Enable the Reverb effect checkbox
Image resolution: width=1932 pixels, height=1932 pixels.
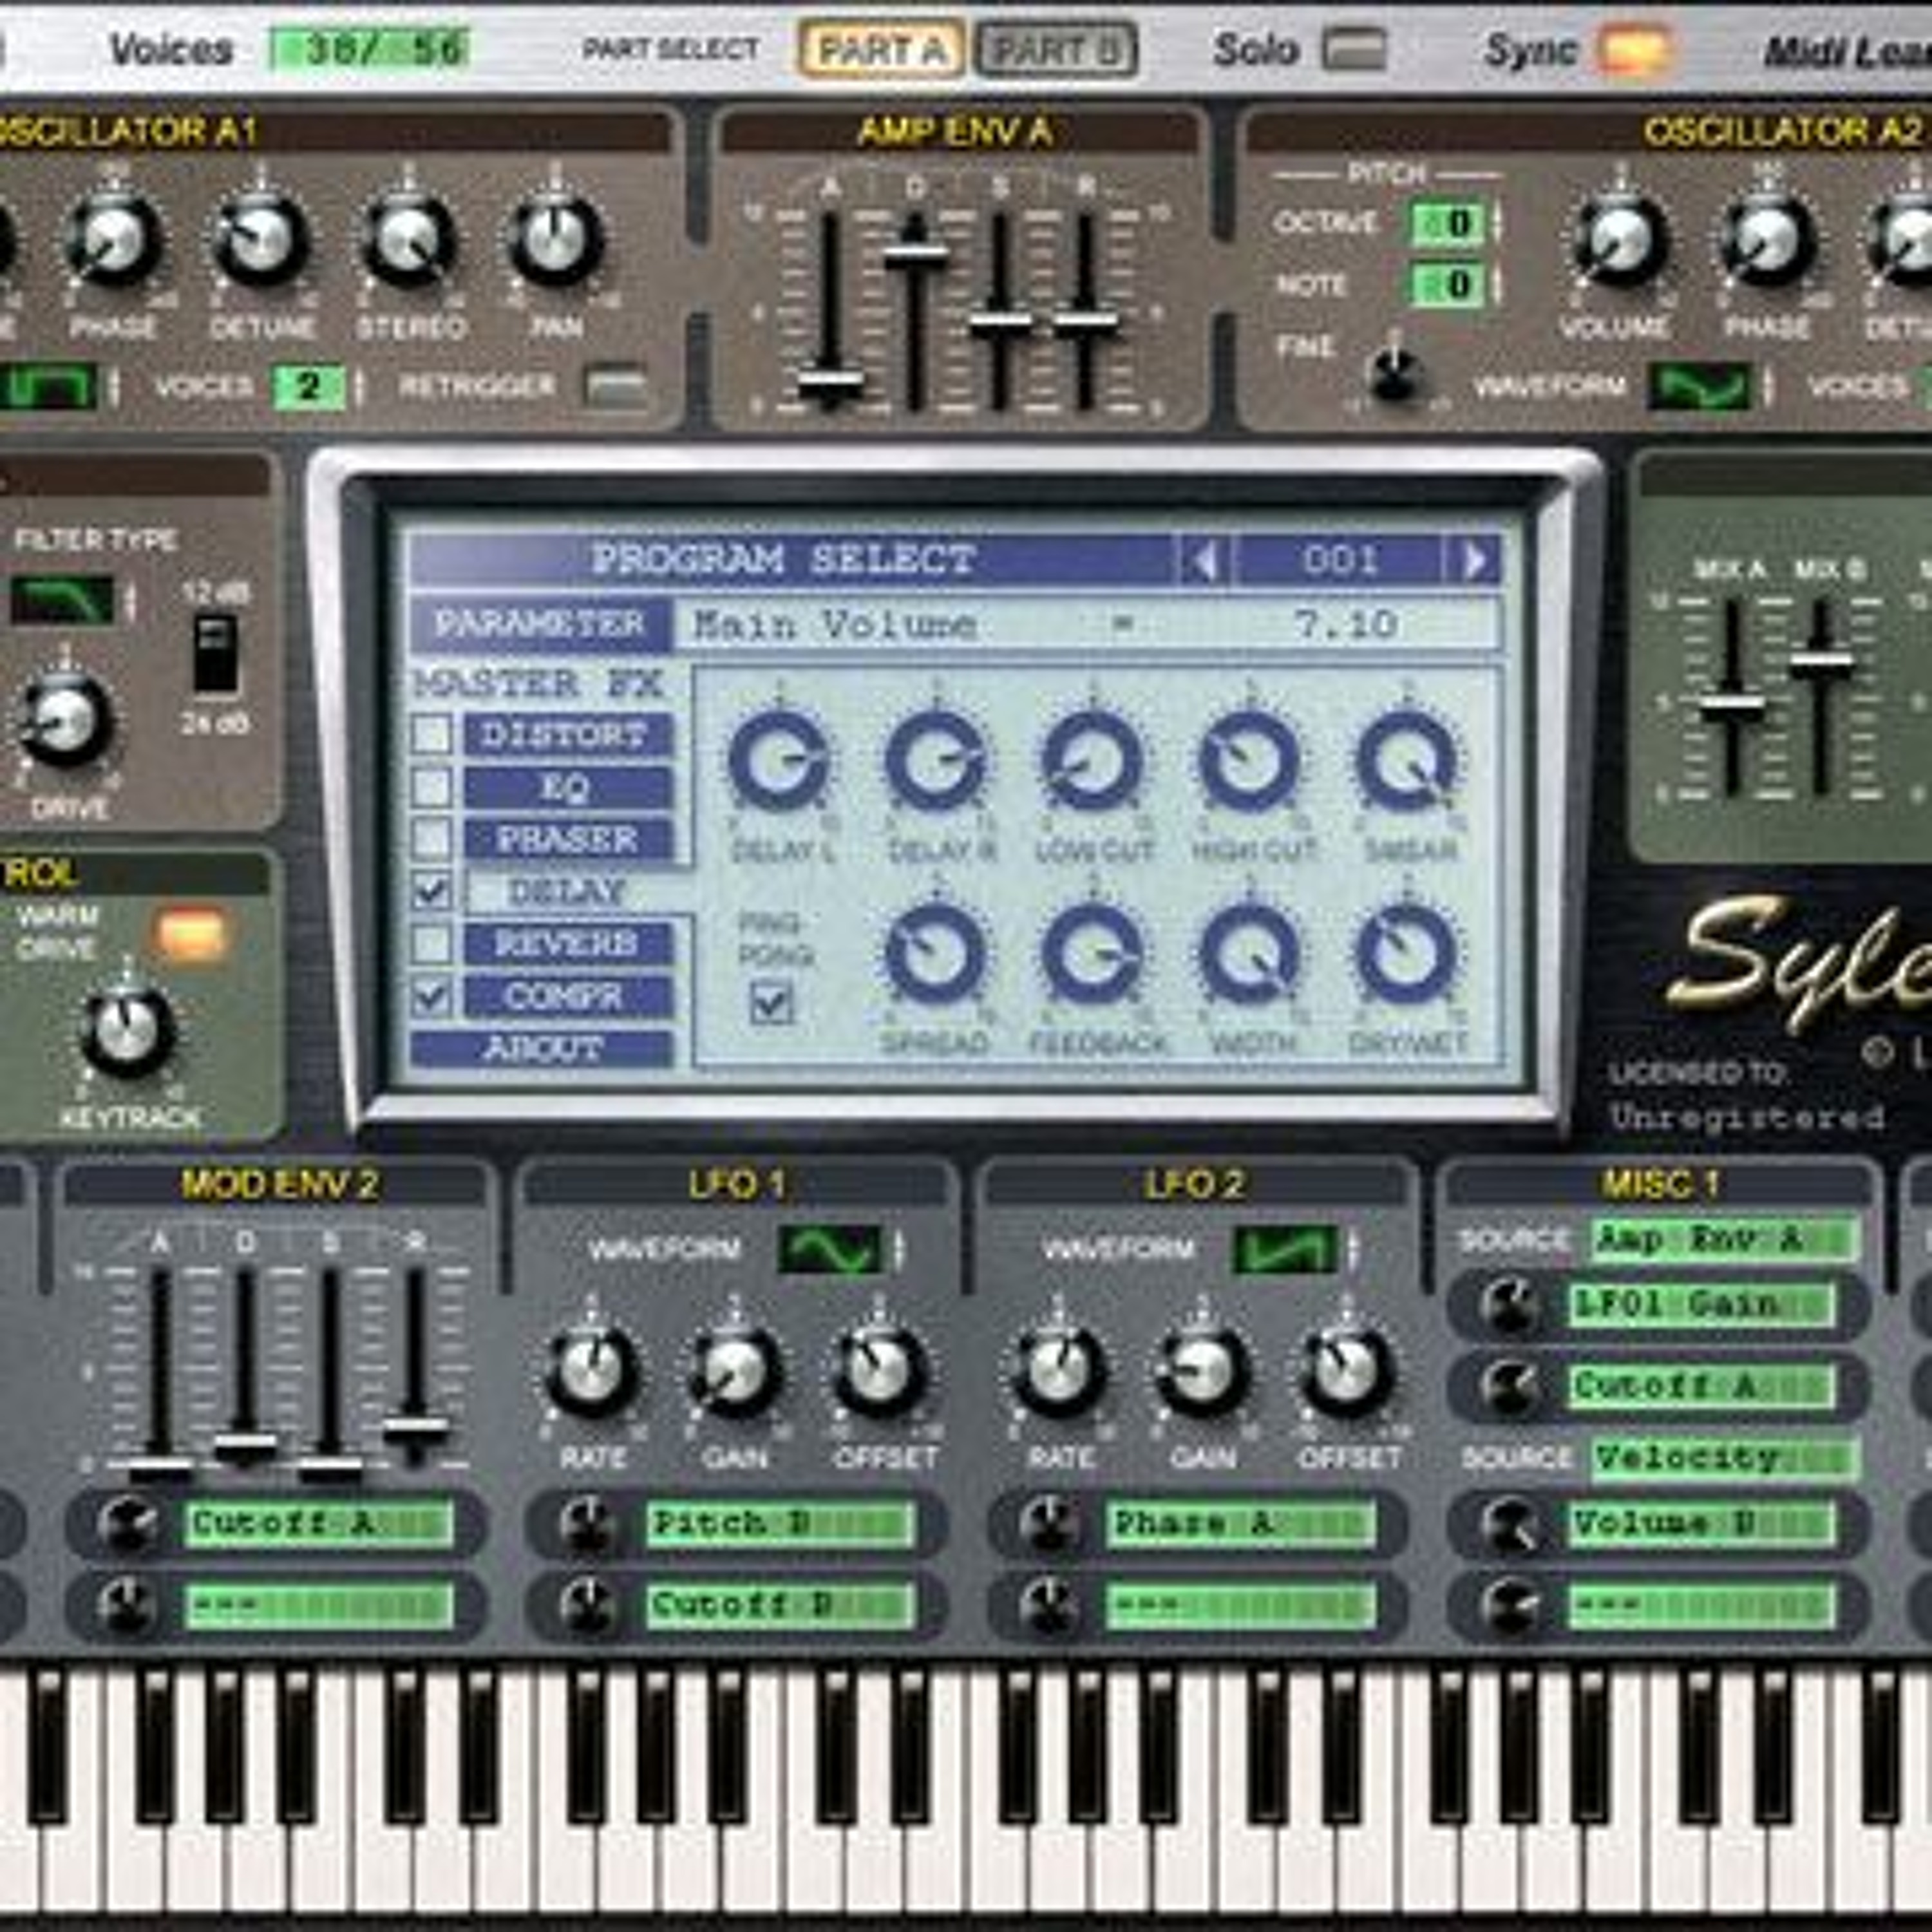[x=432, y=943]
